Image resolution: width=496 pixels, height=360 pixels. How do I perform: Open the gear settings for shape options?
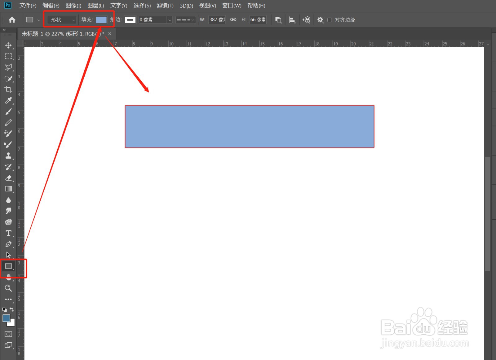pos(320,20)
